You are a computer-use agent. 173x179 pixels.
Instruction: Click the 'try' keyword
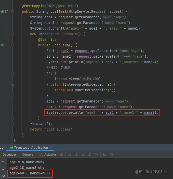click(49, 73)
